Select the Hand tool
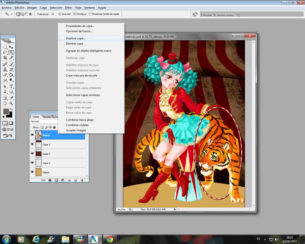 [x=5, y=103]
